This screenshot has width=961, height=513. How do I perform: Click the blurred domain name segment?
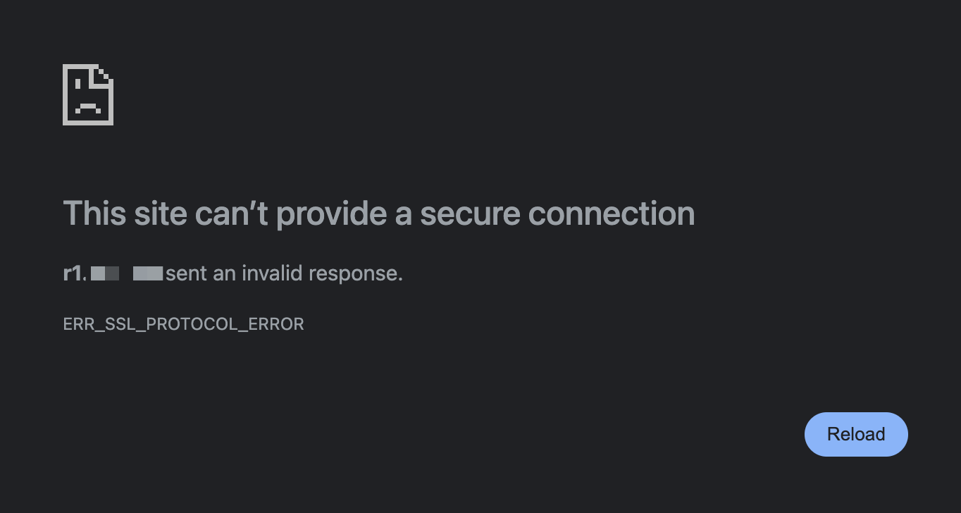tap(127, 273)
